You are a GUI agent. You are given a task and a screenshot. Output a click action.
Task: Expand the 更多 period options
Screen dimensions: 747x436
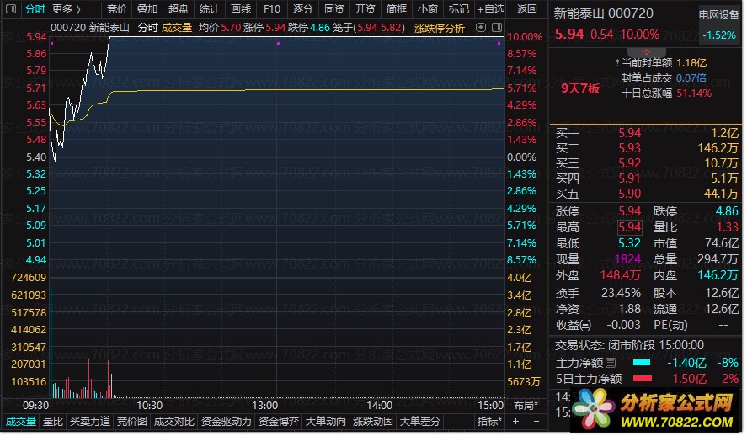pos(66,9)
